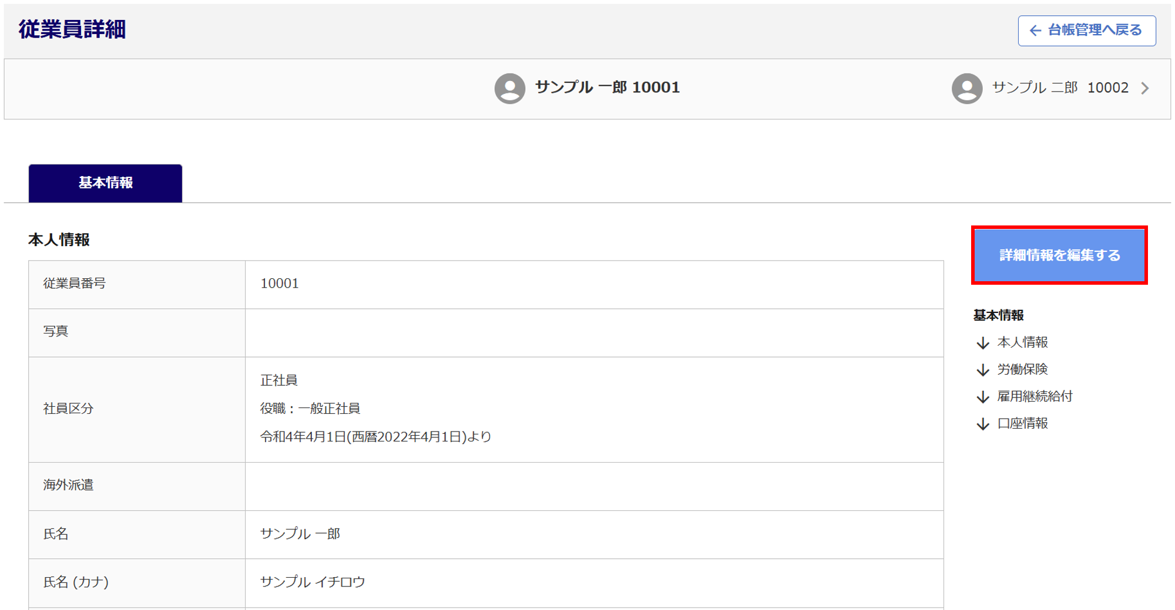Select the 基本情報 tab
The image size is (1175, 610).
pyautogui.click(x=105, y=183)
